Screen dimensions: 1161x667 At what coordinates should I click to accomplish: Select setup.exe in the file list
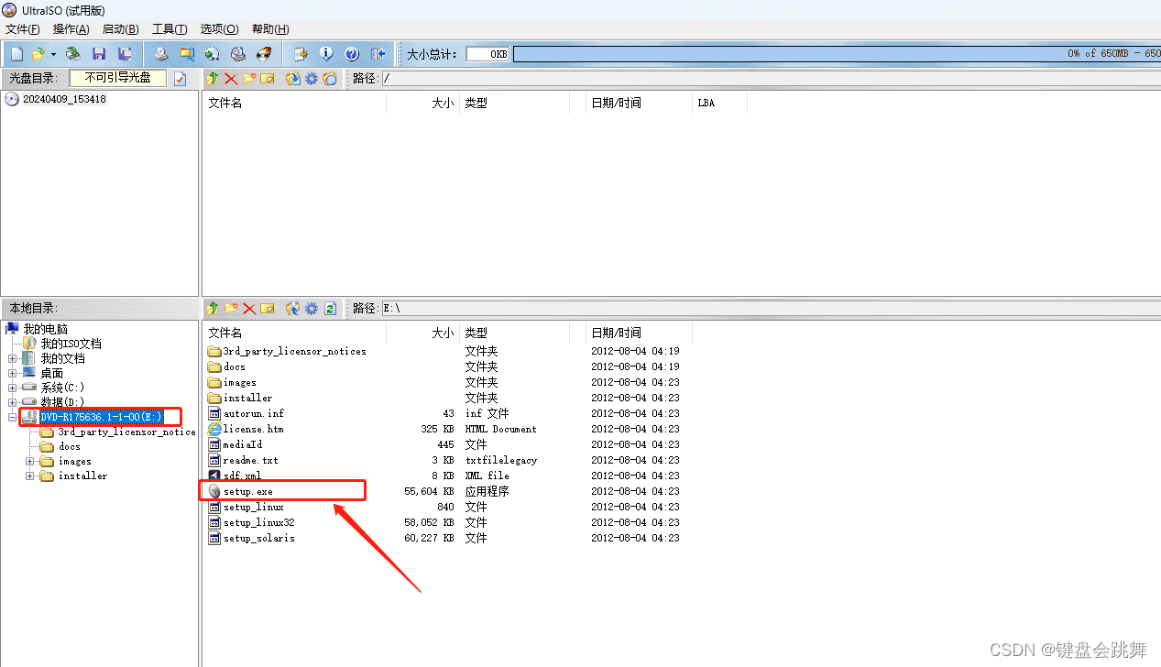pyautogui.click(x=247, y=491)
